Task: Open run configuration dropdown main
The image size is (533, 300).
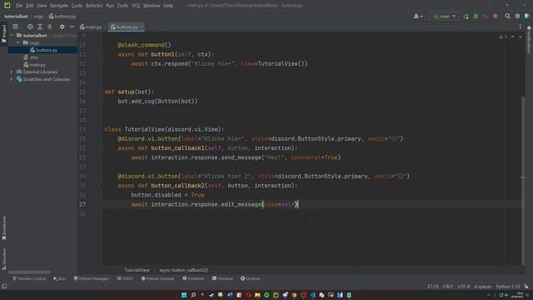Action: pos(445,17)
